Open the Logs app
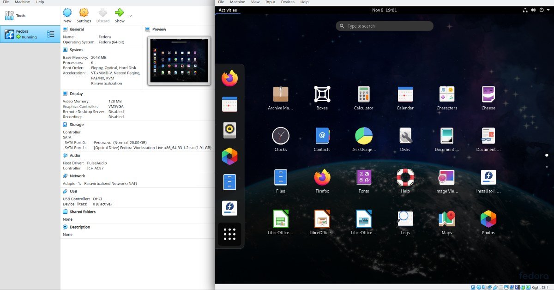The image size is (554, 290). (x=405, y=219)
